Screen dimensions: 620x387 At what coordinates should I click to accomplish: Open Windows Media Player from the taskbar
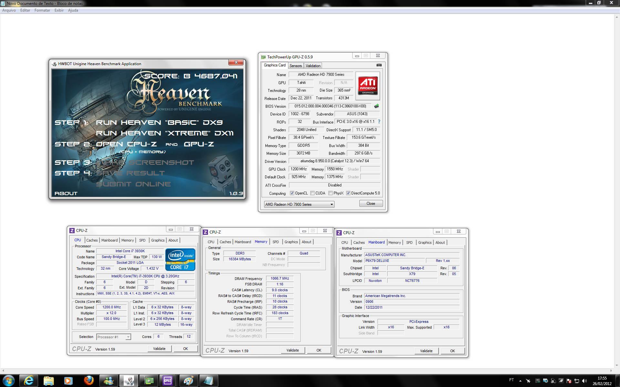(x=68, y=381)
